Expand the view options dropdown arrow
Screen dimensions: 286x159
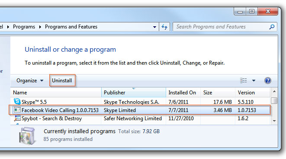254,81
